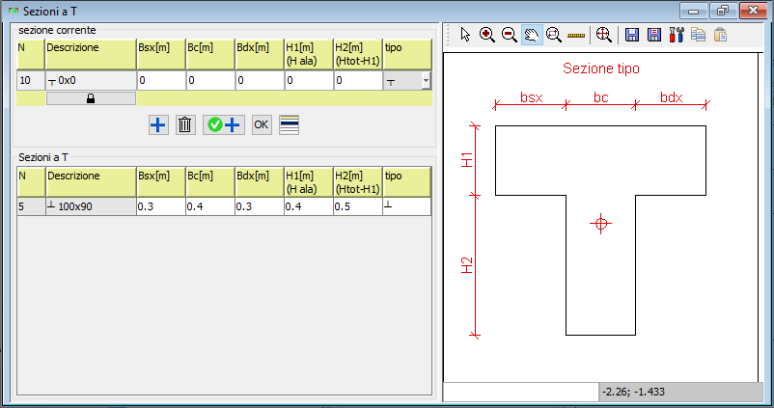
Task: Click the H1 field of current section
Action: (x=309, y=80)
